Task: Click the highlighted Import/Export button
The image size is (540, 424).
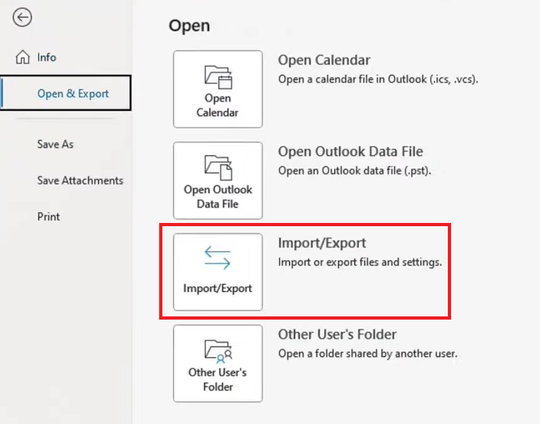Action: coord(218,271)
